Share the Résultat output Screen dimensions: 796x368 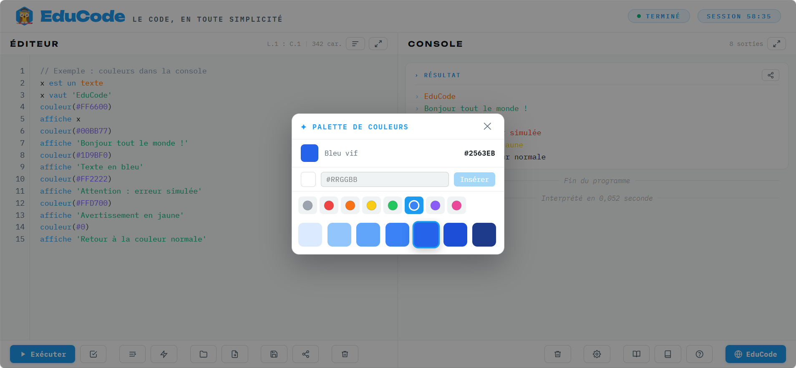pyautogui.click(x=771, y=75)
